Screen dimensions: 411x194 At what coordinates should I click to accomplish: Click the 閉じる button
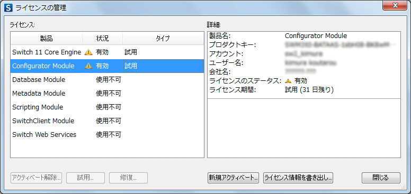tap(381, 178)
